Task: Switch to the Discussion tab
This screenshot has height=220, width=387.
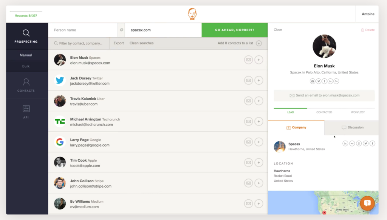Action: tap(352, 128)
